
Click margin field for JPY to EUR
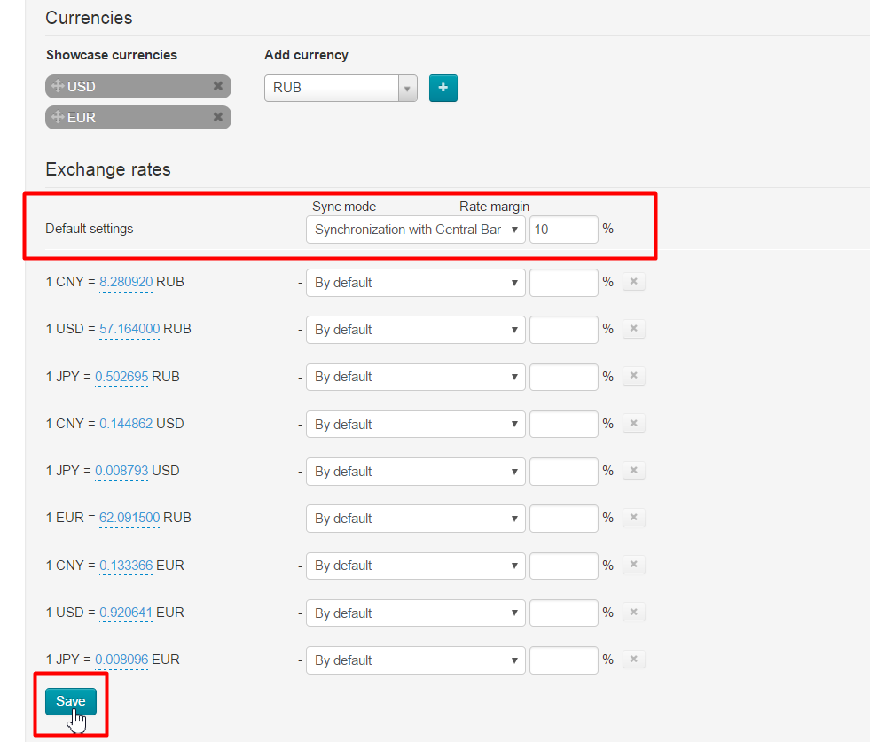click(x=564, y=660)
